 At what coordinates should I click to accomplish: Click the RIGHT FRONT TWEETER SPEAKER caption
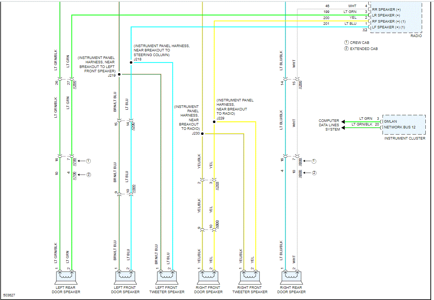click(x=250, y=290)
